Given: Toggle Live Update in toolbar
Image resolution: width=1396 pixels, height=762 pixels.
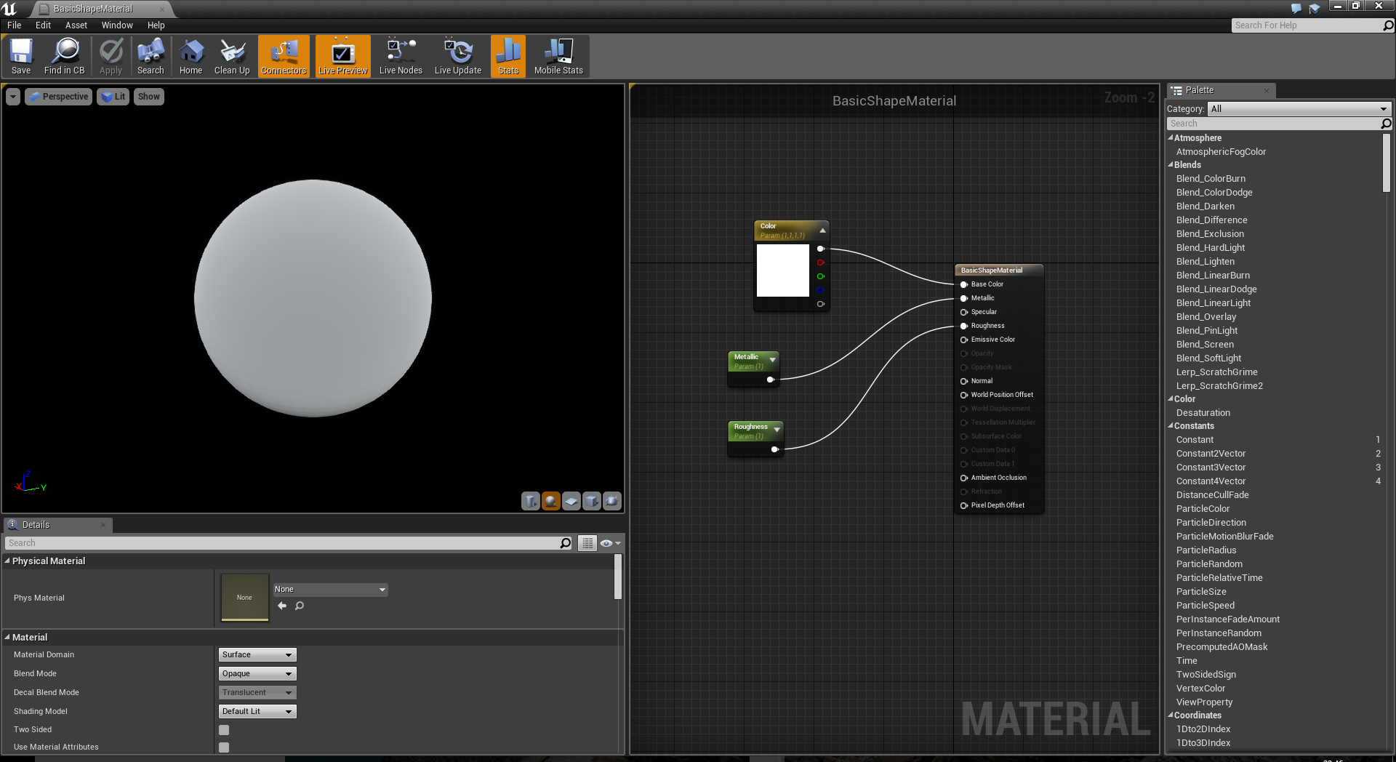Looking at the screenshot, I should click(458, 56).
